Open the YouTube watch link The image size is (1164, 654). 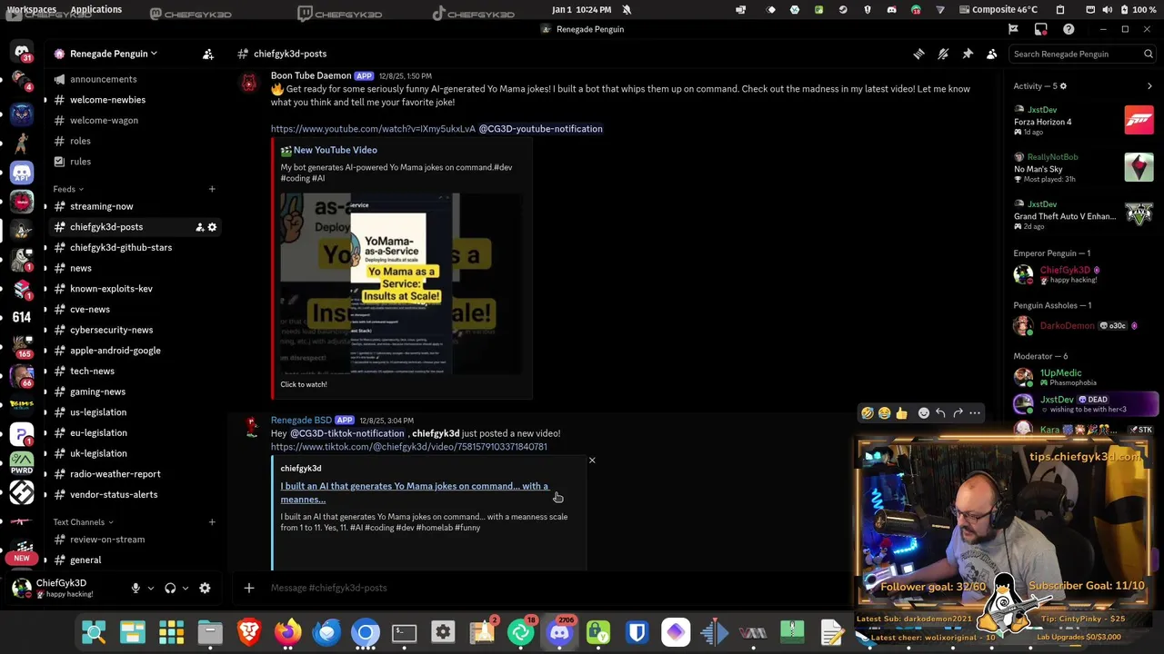[373, 129]
